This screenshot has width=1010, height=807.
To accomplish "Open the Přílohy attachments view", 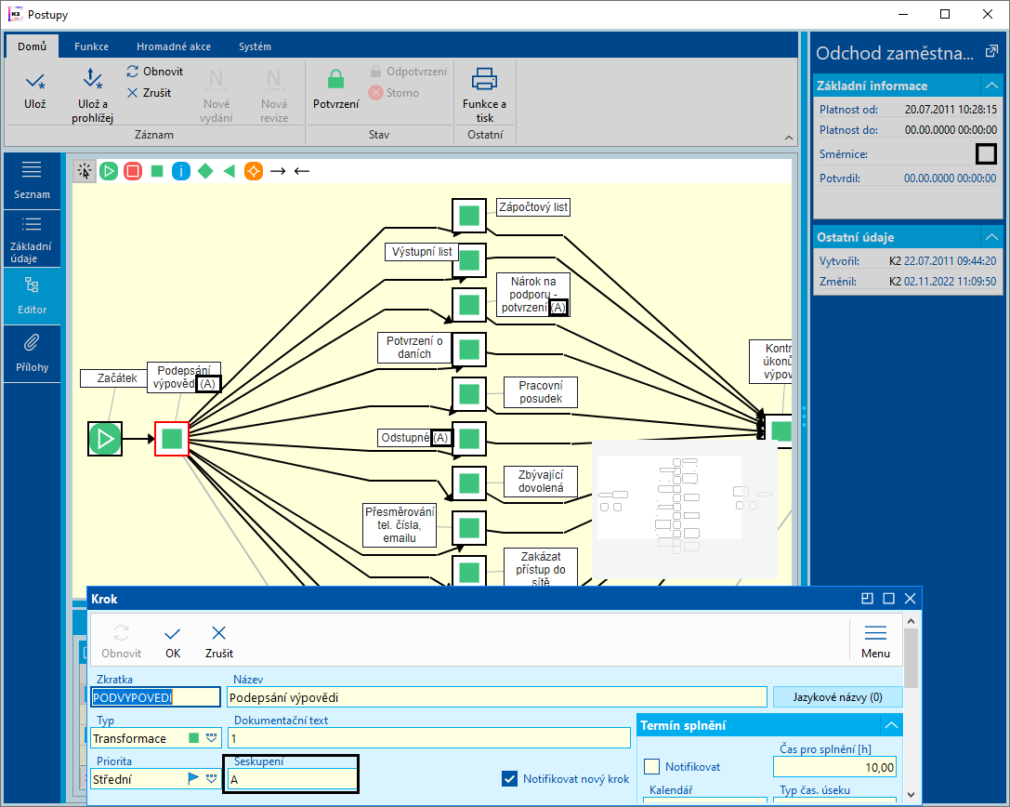I will pos(32,353).
